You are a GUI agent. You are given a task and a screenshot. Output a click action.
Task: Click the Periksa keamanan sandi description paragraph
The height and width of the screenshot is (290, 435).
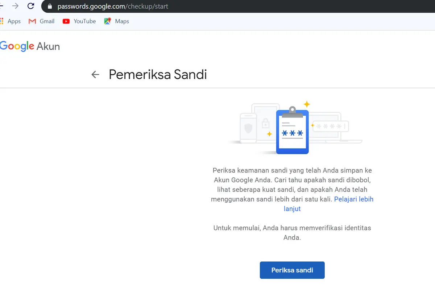292,190
